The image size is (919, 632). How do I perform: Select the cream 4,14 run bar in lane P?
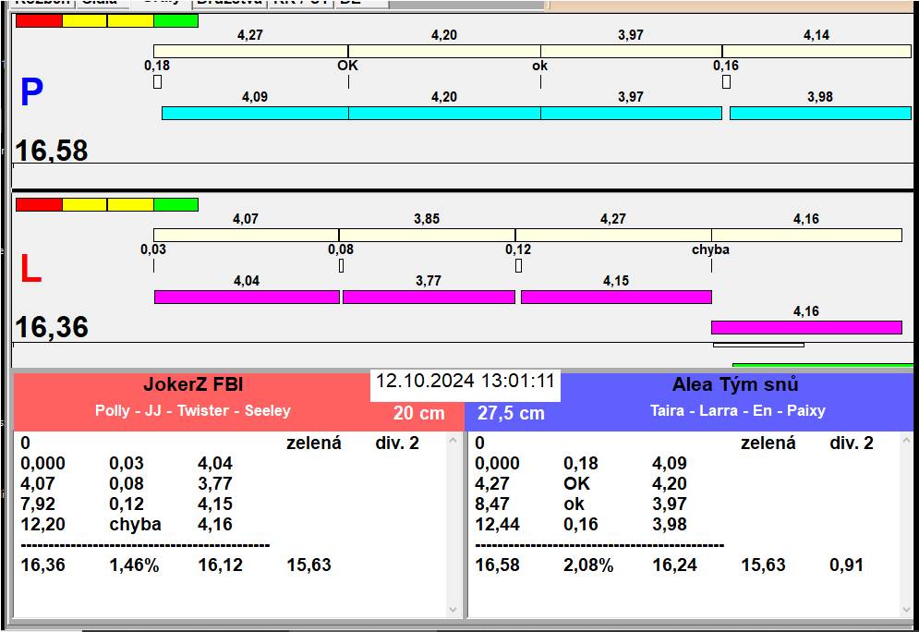tap(816, 51)
